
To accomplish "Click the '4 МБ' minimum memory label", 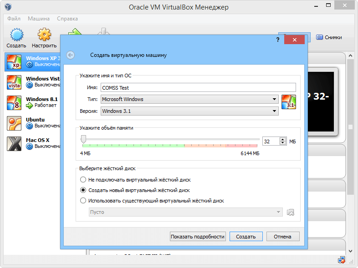I will click(85, 153).
